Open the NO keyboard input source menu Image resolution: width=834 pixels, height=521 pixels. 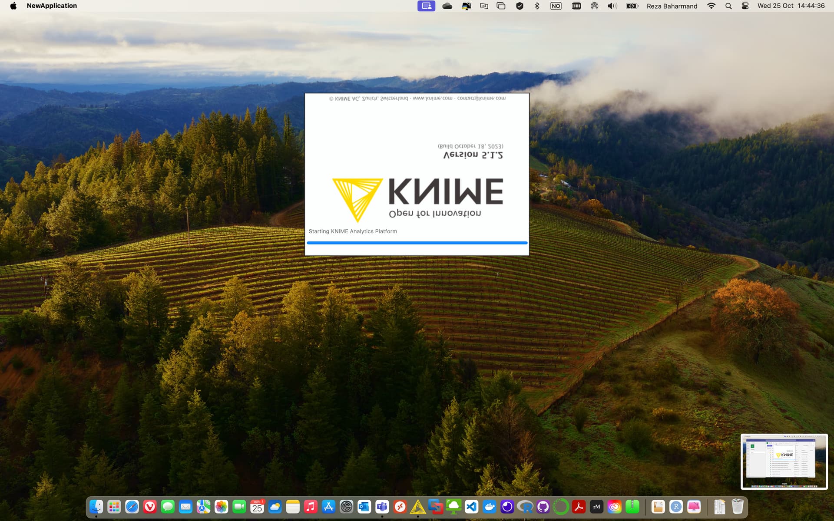(556, 6)
